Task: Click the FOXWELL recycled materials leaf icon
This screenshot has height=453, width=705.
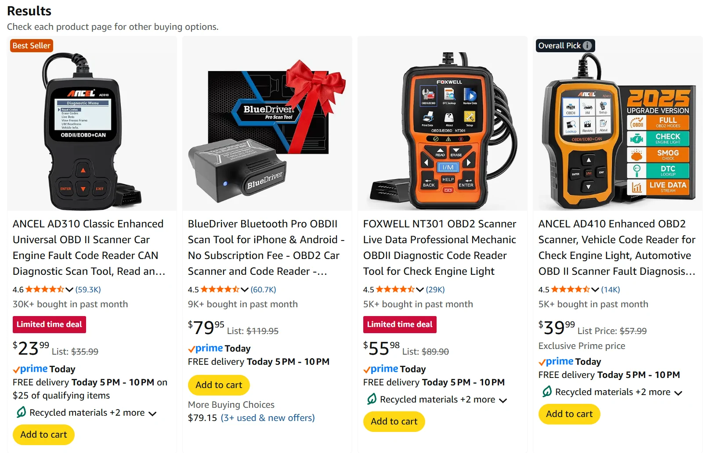Action: [x=372, y=399]
